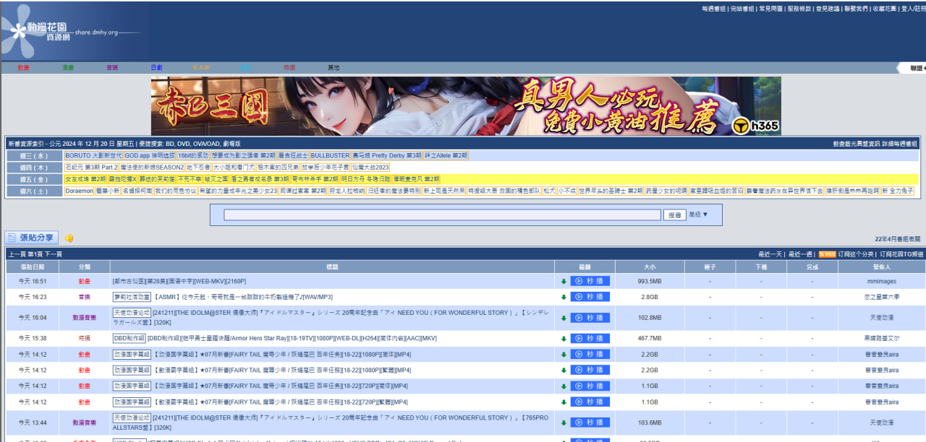The width and height of the screenshot is (926, 442).
Task: Filter by 最近一週 link
Action: coord(800,254)
